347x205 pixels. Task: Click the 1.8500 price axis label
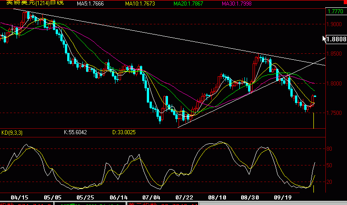coord(334,54)
